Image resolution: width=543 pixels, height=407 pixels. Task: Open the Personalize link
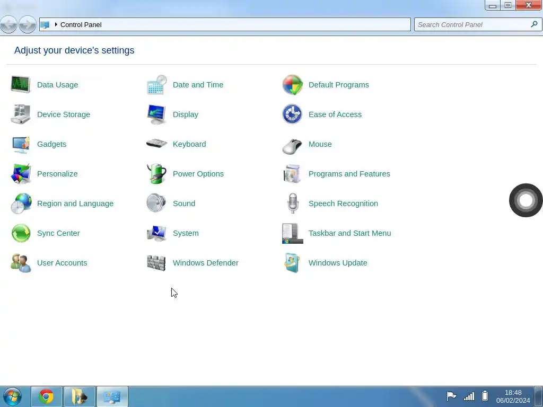coord(57,174)
